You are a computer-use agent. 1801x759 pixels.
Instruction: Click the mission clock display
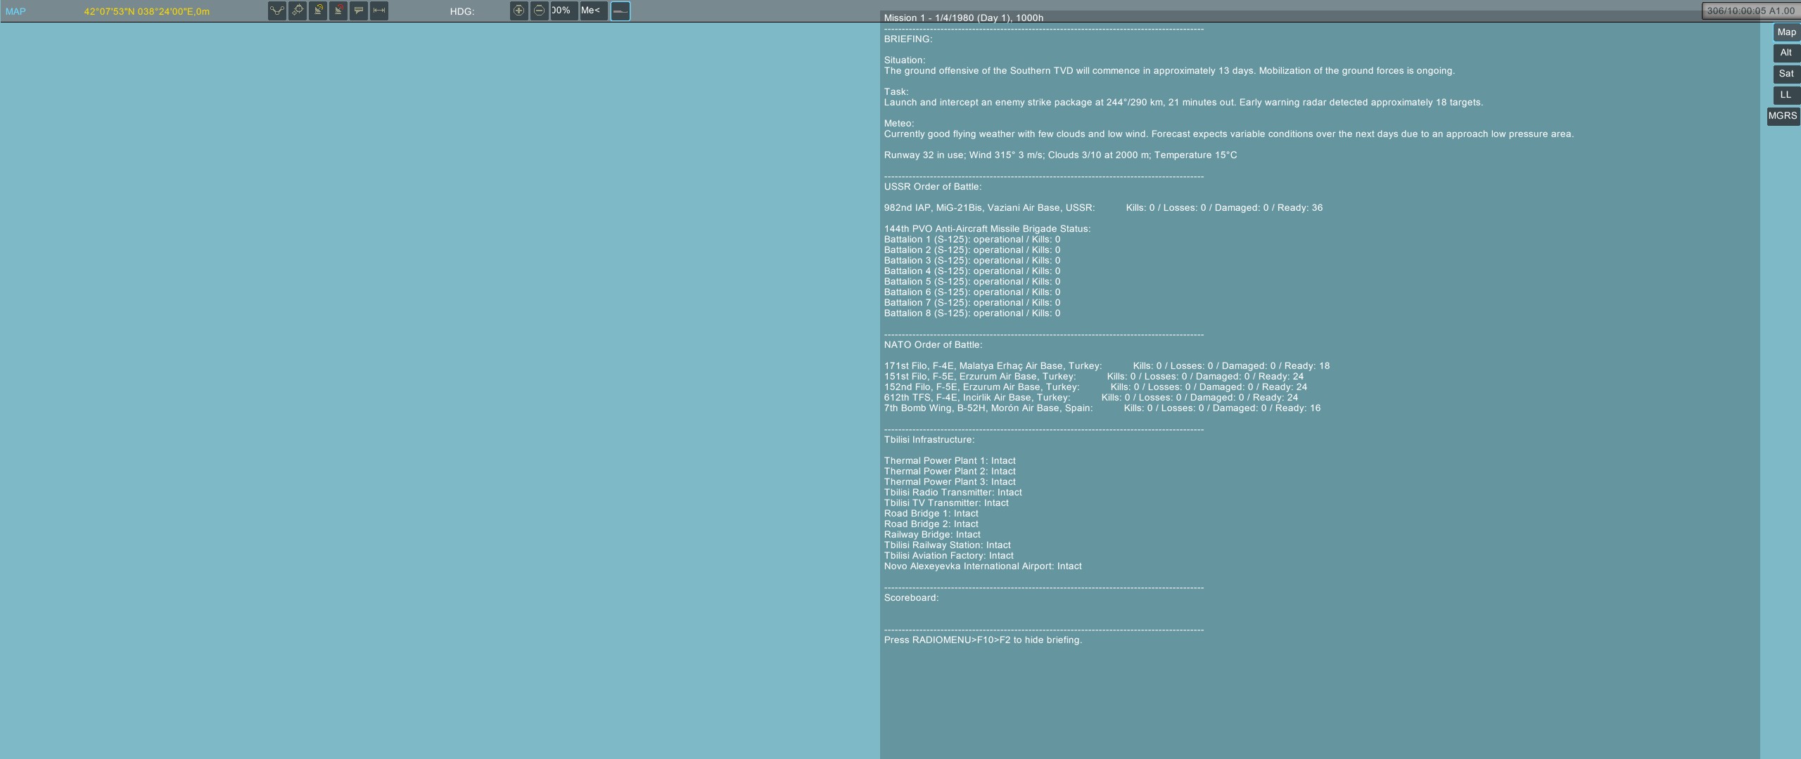pyautogui.click(x=1750, y=11)
